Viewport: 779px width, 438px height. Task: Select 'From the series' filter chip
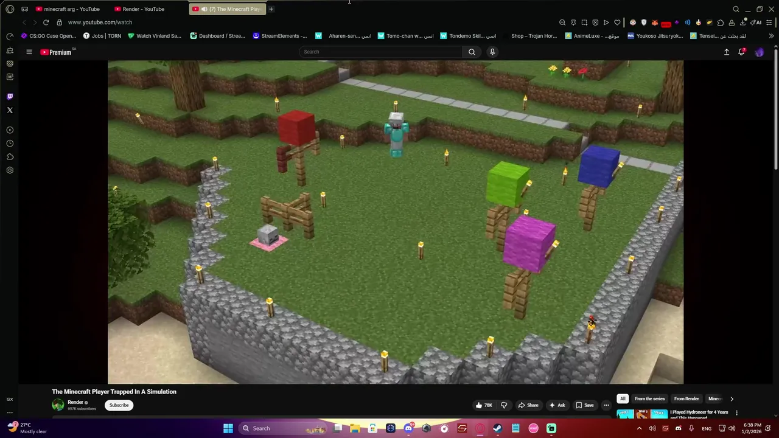coord(649,398)
